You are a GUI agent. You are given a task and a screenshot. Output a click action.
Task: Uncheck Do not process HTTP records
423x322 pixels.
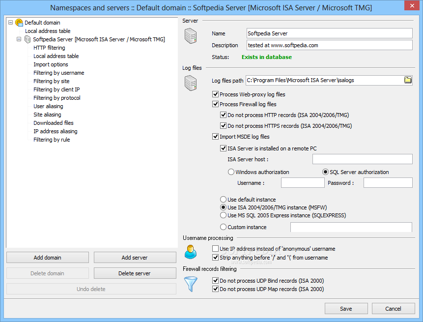(223, 115)
